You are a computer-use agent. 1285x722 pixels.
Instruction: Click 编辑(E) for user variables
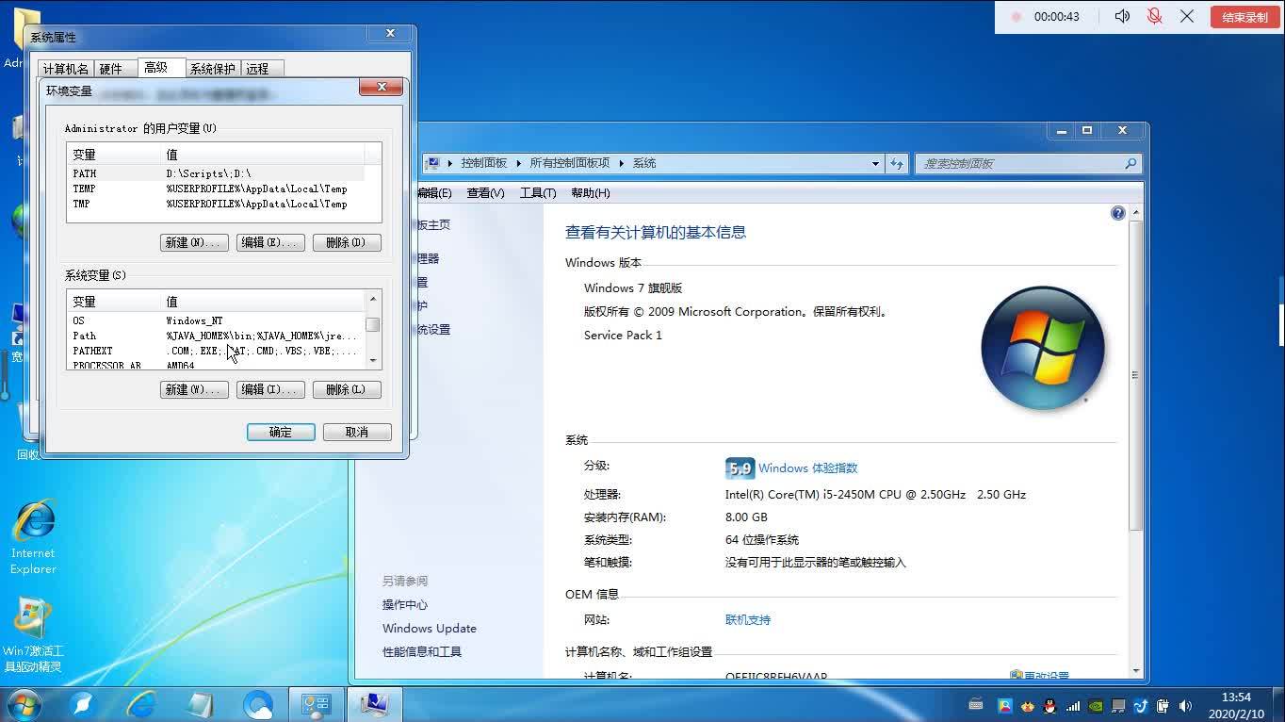pyautogui.click(x=270, y=242)
